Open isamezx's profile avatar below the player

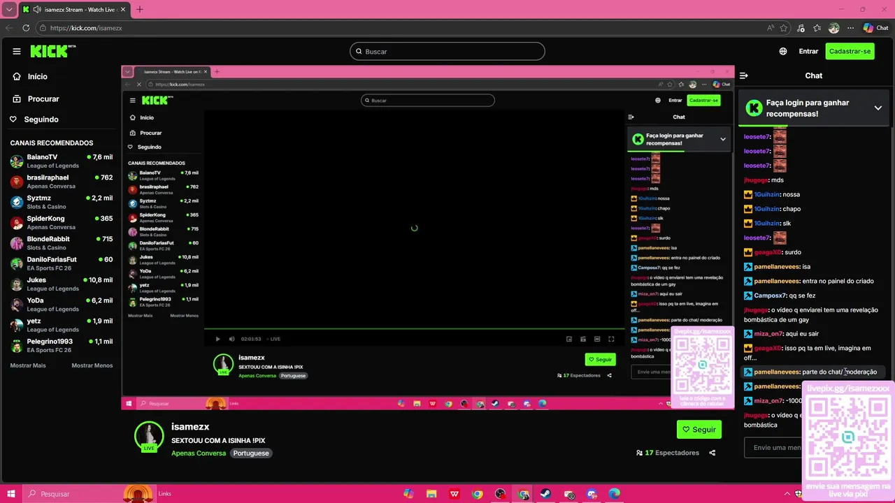pos(149,437)
